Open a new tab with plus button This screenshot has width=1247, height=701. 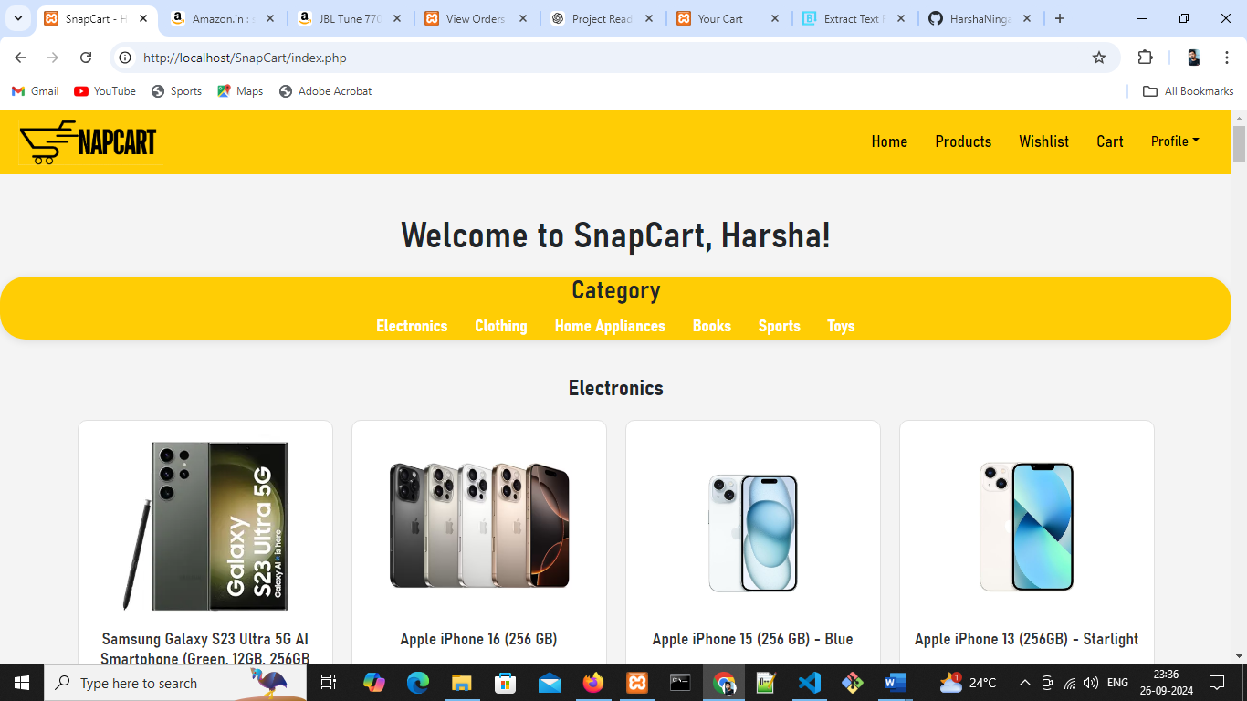tap(1059, 18)
